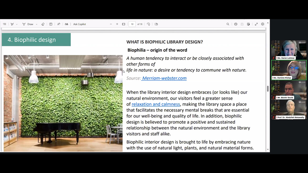Open the table of contents panel
Image resolution: width=308 pixels, height=173 pixels.
[x=4, y=24]
